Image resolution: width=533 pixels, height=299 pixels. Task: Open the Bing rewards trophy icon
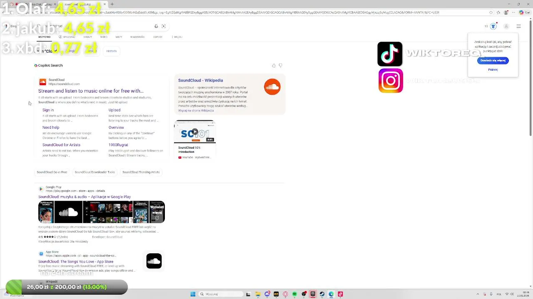pyautogui.click(x=493, y=26)
